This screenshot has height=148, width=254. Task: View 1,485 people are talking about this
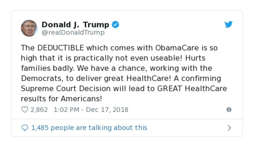(89, 128)
